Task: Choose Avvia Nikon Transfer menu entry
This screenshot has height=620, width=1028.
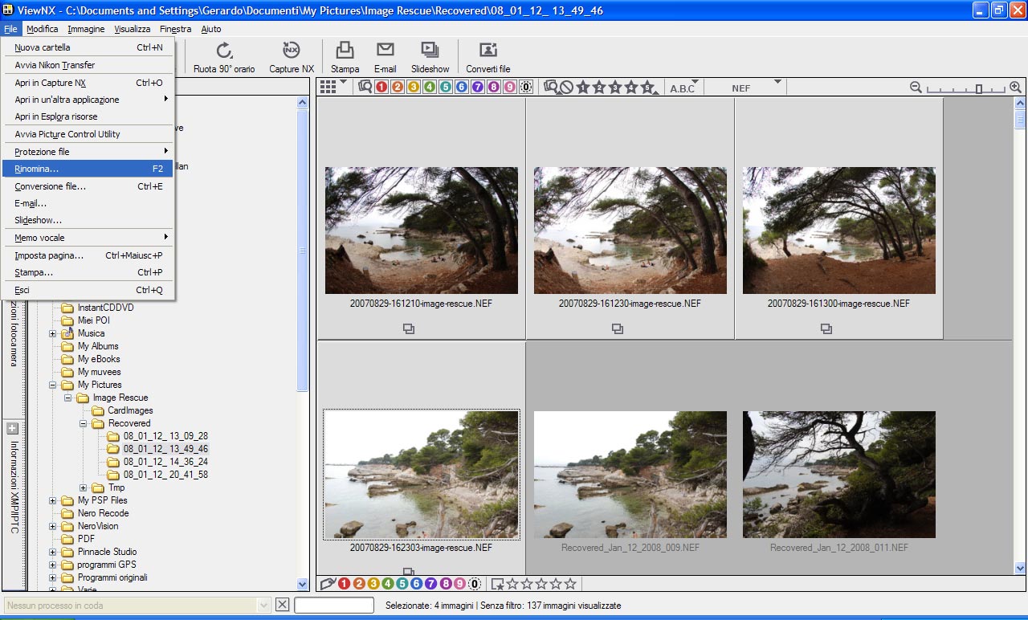Action: pyautogui.click(x=88, y=65)
